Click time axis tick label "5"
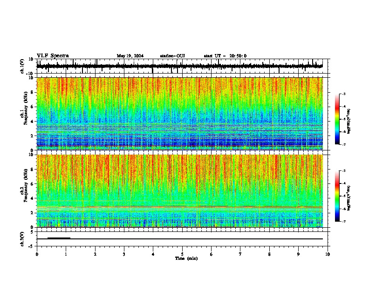369x285 pixels. (x=182, y=254)
